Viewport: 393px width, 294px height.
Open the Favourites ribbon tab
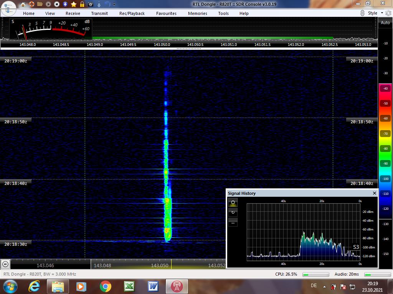166,13
